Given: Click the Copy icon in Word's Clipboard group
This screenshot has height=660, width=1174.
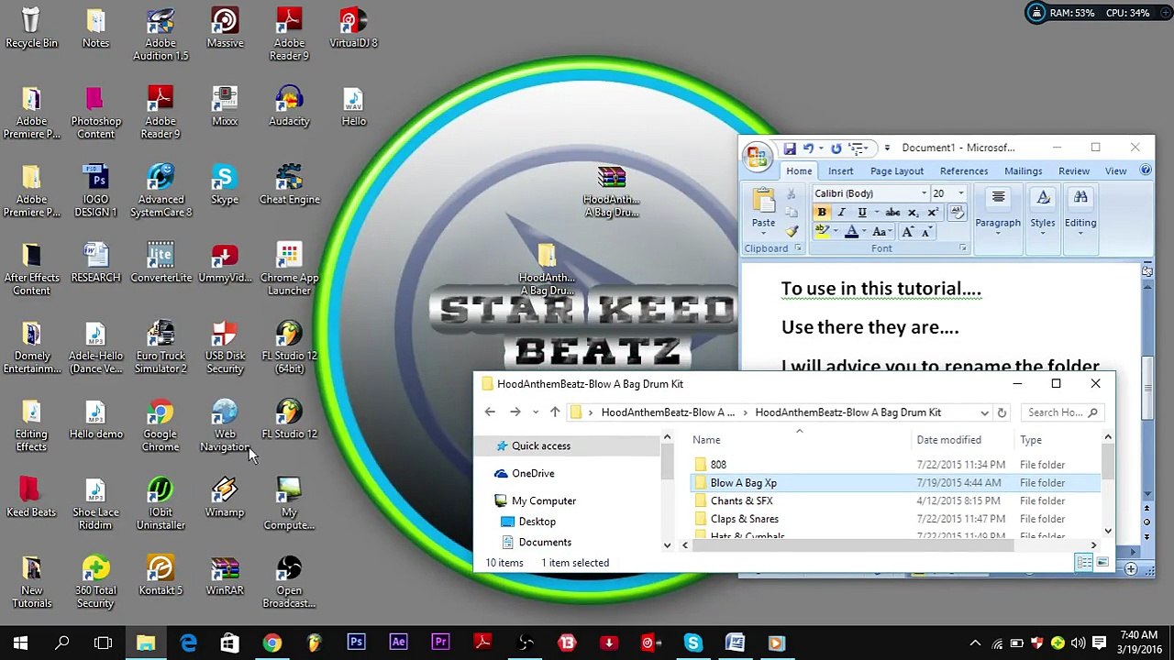Looking at the screenshot, I should (792, 213).
